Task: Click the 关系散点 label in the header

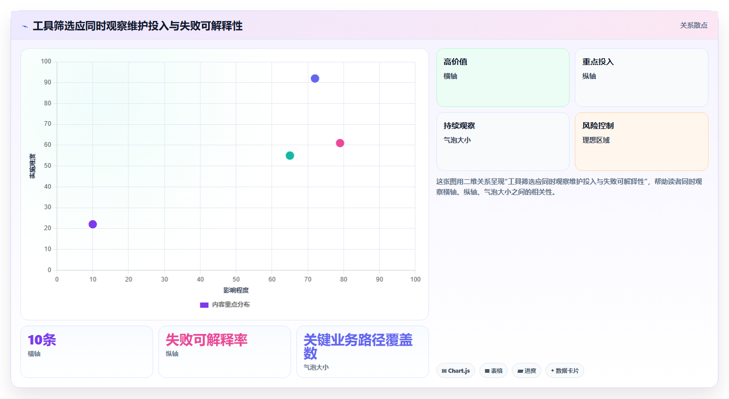Action: 693,25
